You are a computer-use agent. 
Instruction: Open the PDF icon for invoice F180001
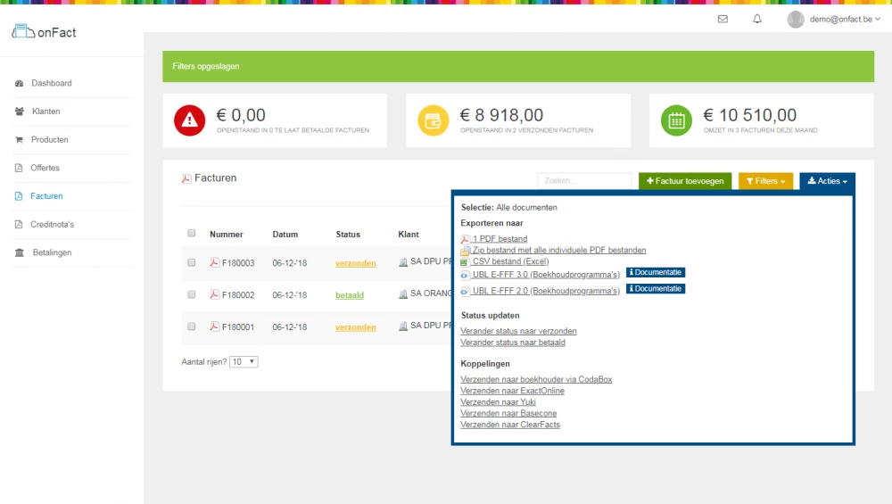pos(214,326)
